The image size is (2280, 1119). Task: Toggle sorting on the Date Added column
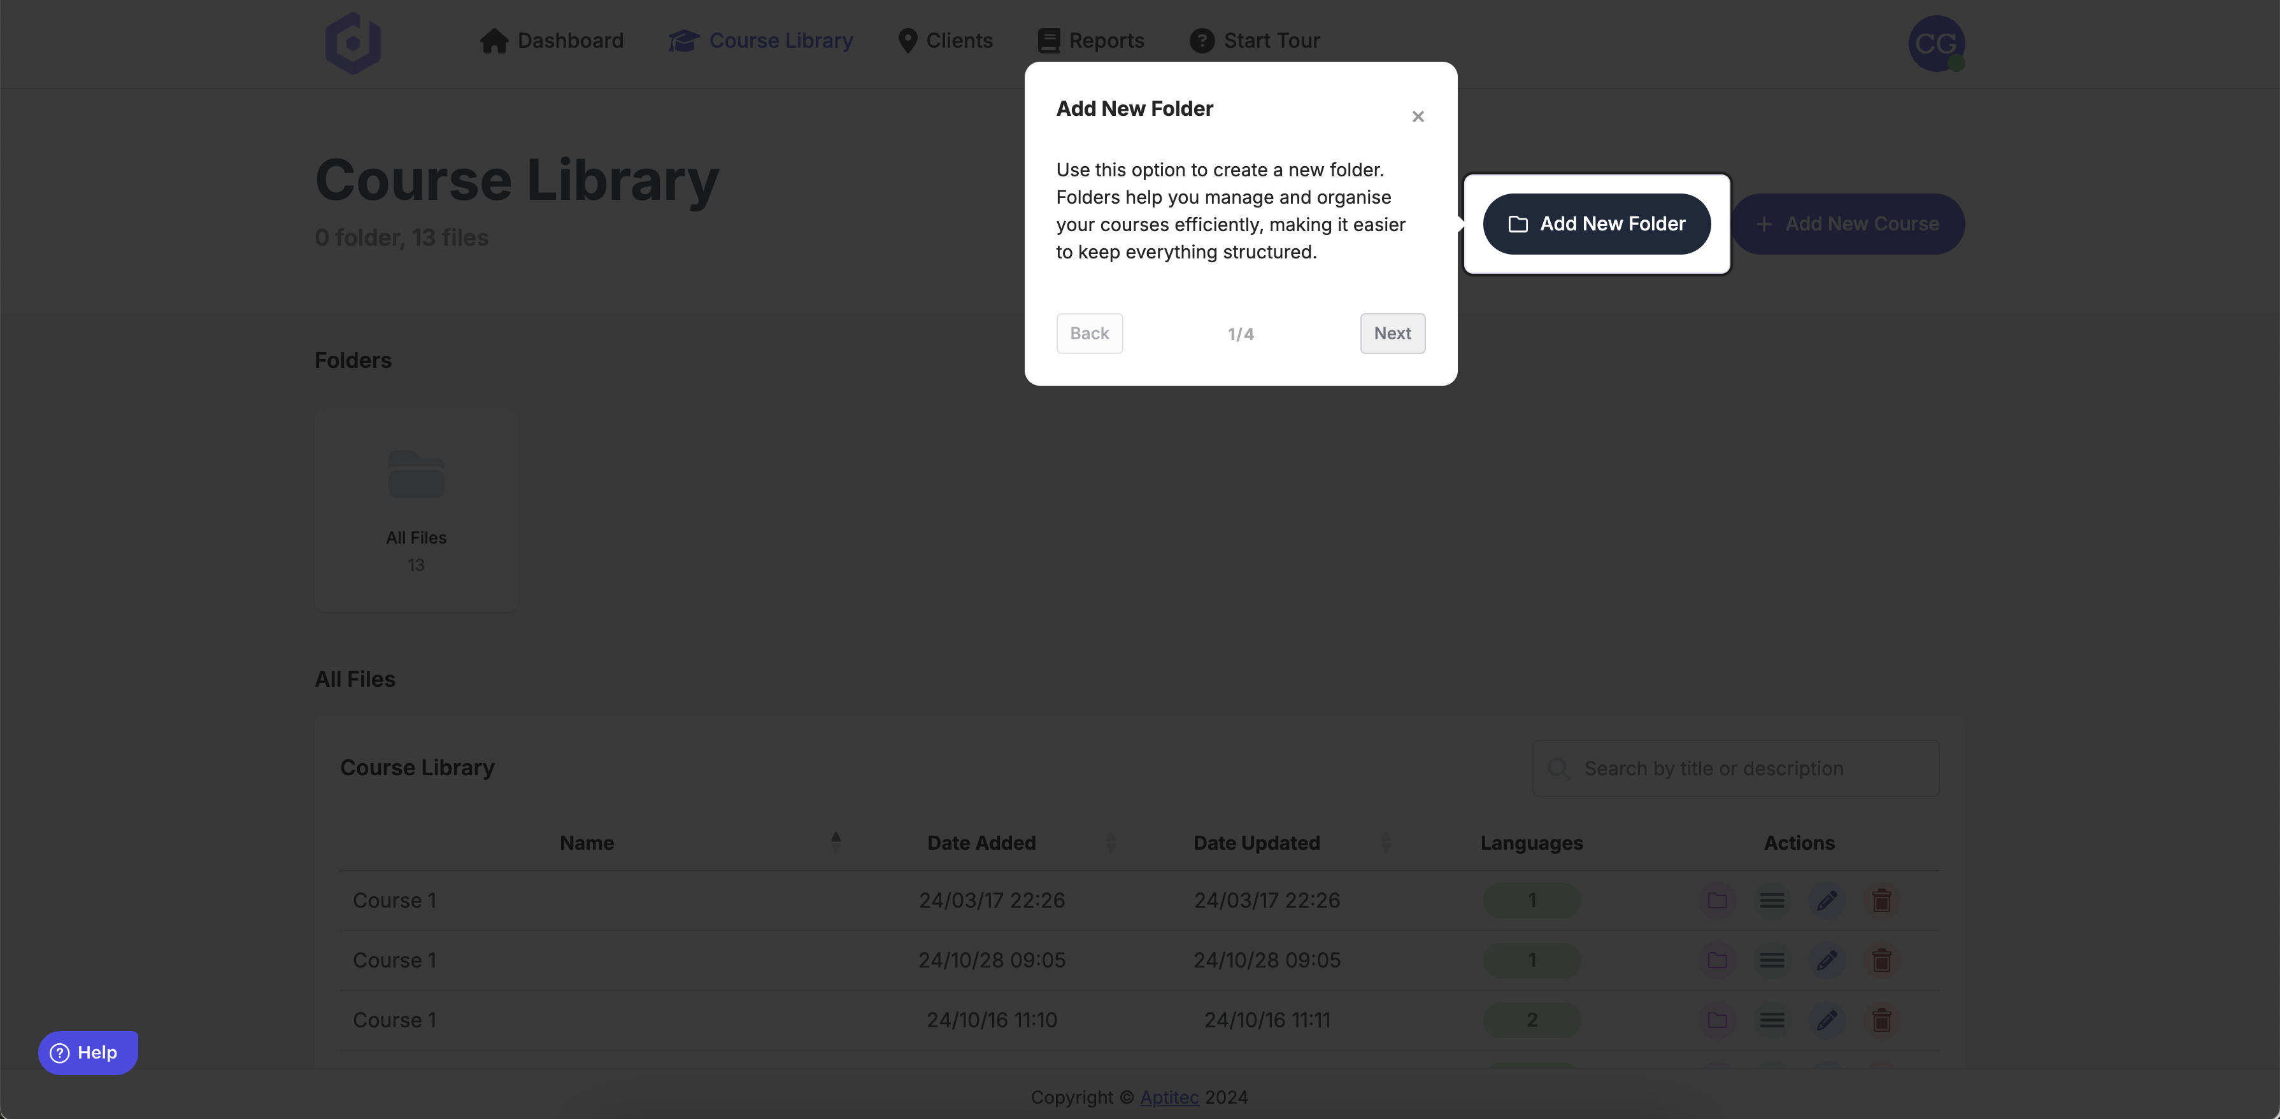point(1112,841)
